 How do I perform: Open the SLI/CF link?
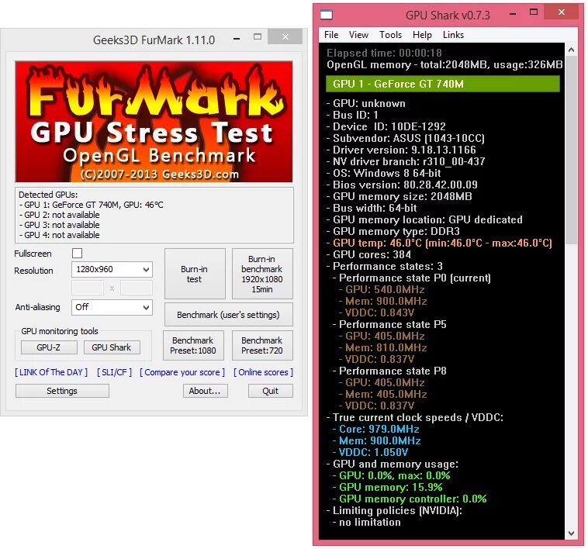point(114,372)
